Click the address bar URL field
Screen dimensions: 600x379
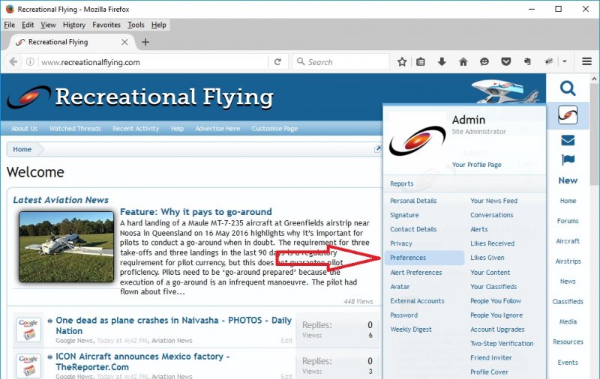click(x=153, y=62)
